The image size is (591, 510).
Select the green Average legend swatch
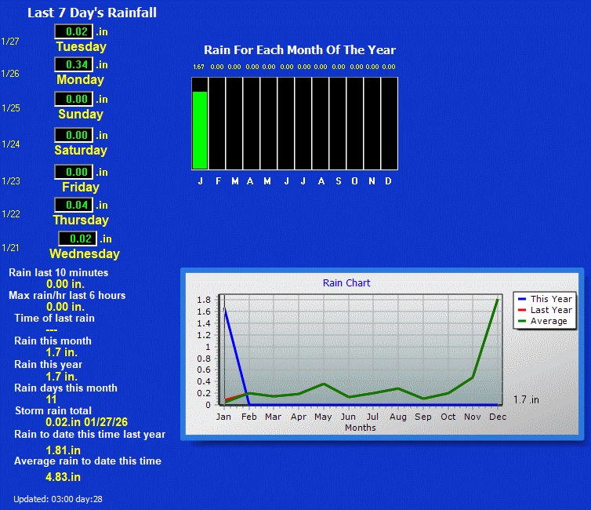(521, 321)
